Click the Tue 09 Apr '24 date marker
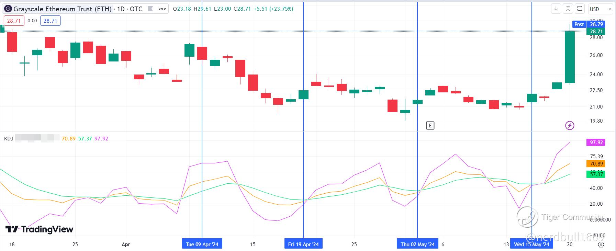The width and height of the screenshot is (616, 251). point(202,244)
